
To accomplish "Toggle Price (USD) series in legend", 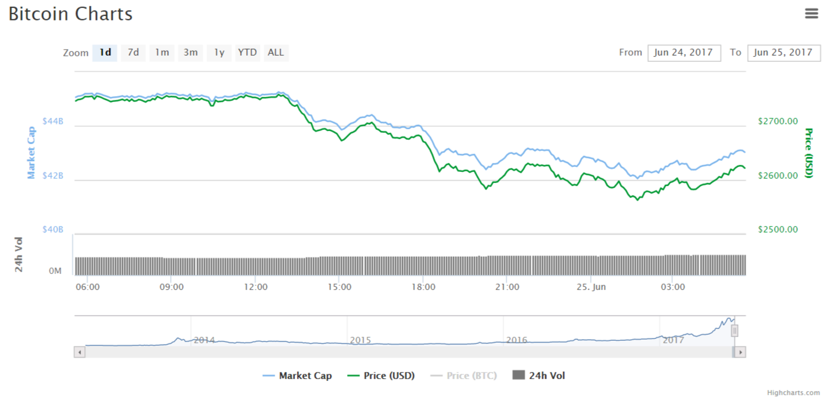I will point(381,375).
